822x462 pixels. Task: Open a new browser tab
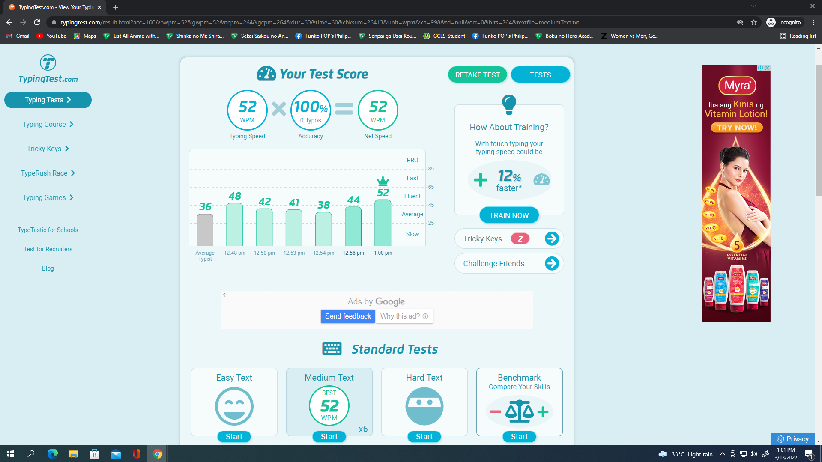pos(116,7)
